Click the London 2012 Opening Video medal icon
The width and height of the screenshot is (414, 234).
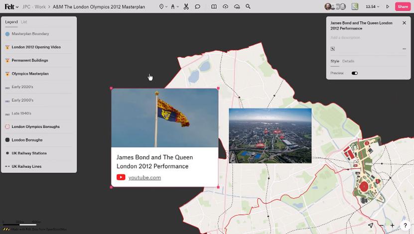(x=7, y=47)
